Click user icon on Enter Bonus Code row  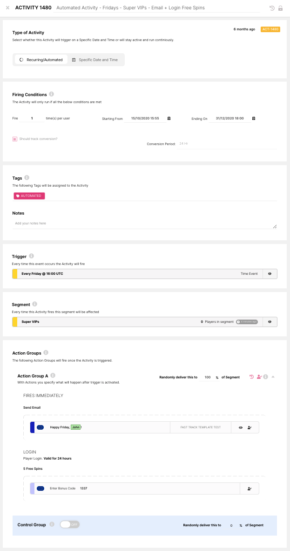coord(250,488)
